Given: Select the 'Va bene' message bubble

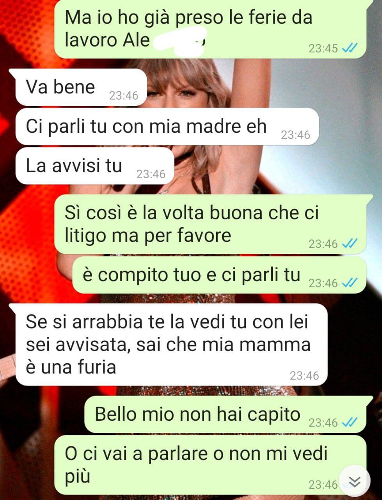Looking at the screenshot, I should (x=81, y=87).
